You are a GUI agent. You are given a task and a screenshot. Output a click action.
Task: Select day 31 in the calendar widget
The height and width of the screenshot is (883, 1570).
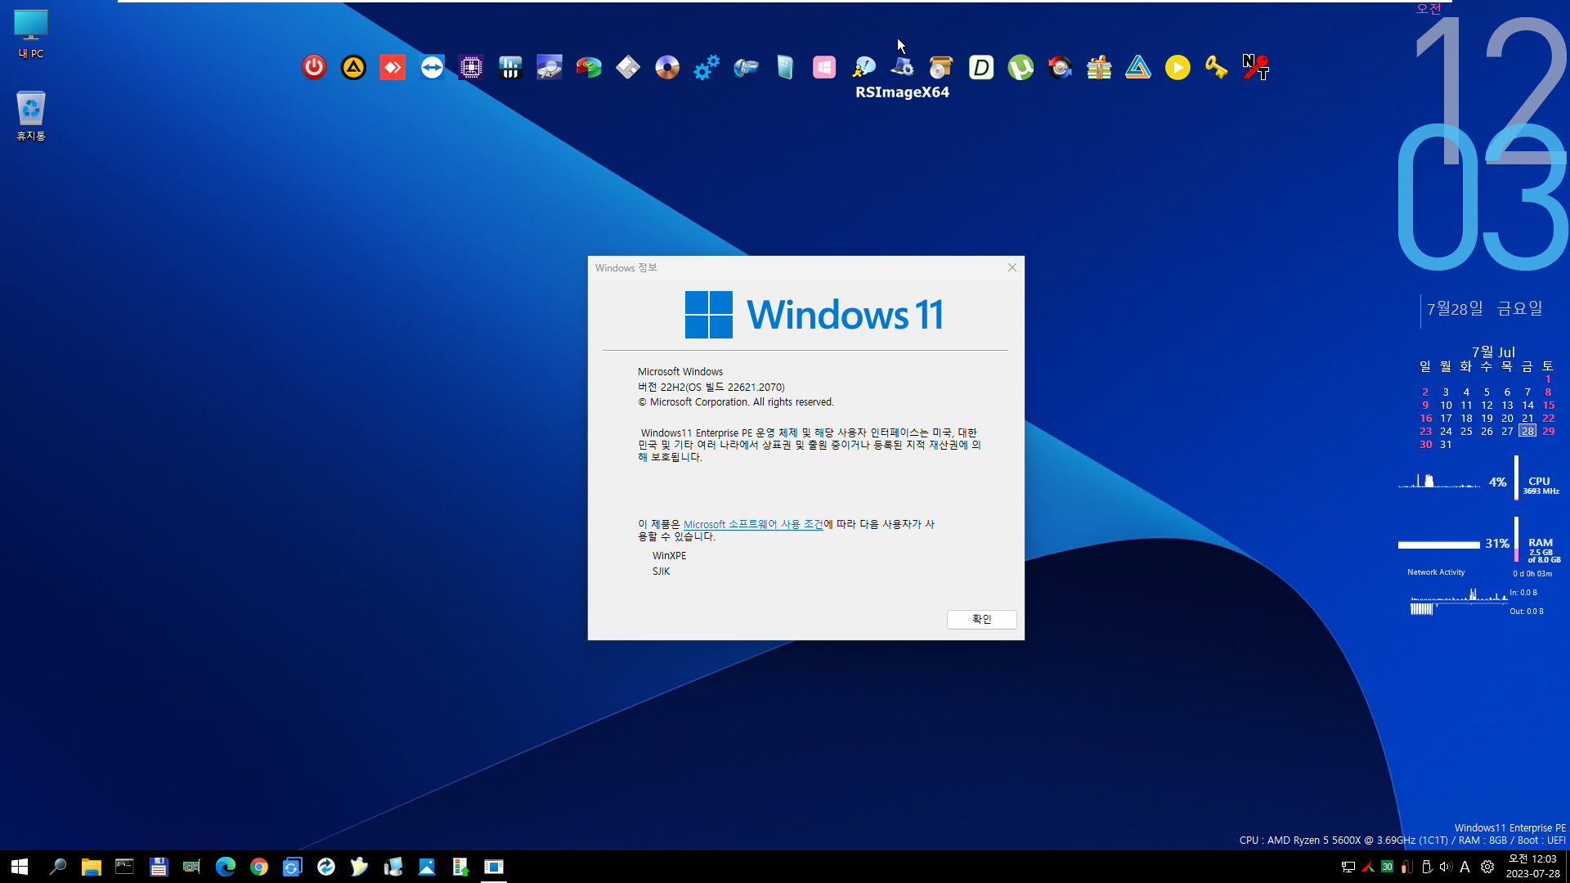tap(1446, 444)
